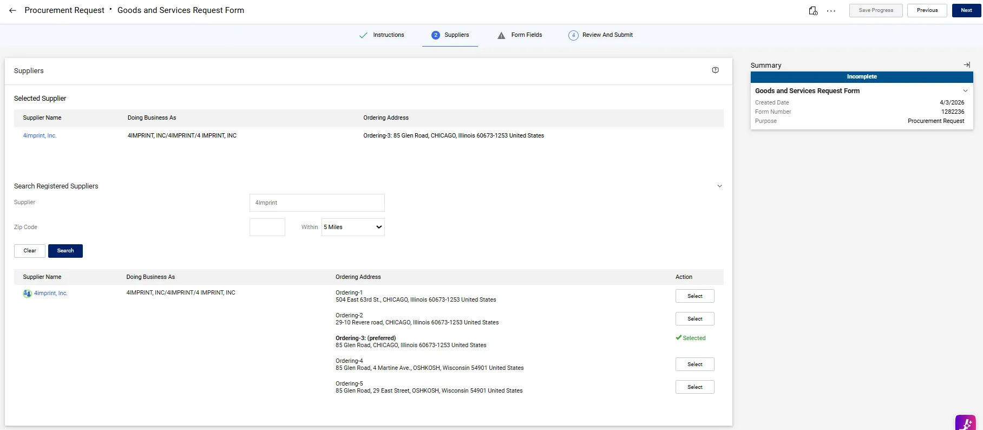Click the Doing Business As header in Selected Supplier
The image size is (983, 430).
[152, 118]
